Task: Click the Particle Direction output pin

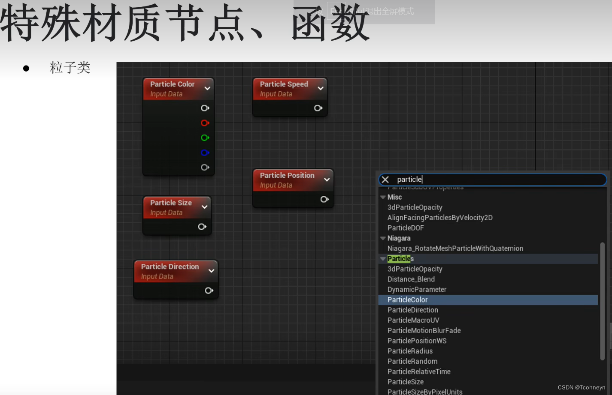Action: (x=209, y=290)
